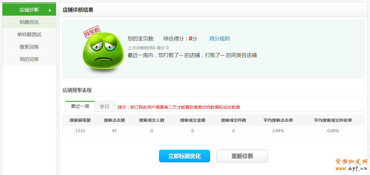Click the 平均搜索点击率 column header
Screen dimensions: 370x175
tap(278, 120)
